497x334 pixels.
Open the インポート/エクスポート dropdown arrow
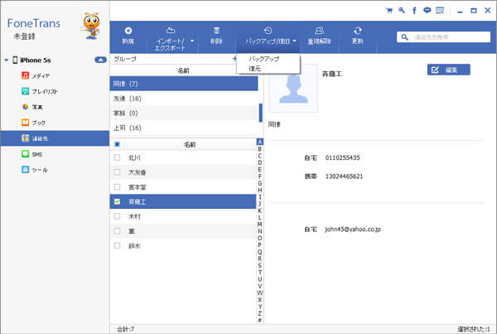click(x=192, y=41)
